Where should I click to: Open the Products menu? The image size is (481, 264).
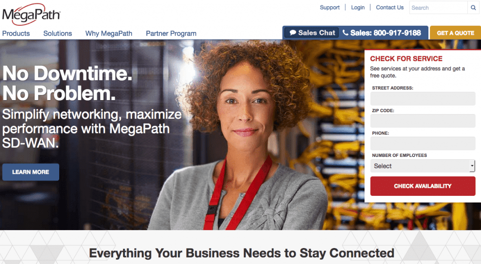(x=16, y=33)
